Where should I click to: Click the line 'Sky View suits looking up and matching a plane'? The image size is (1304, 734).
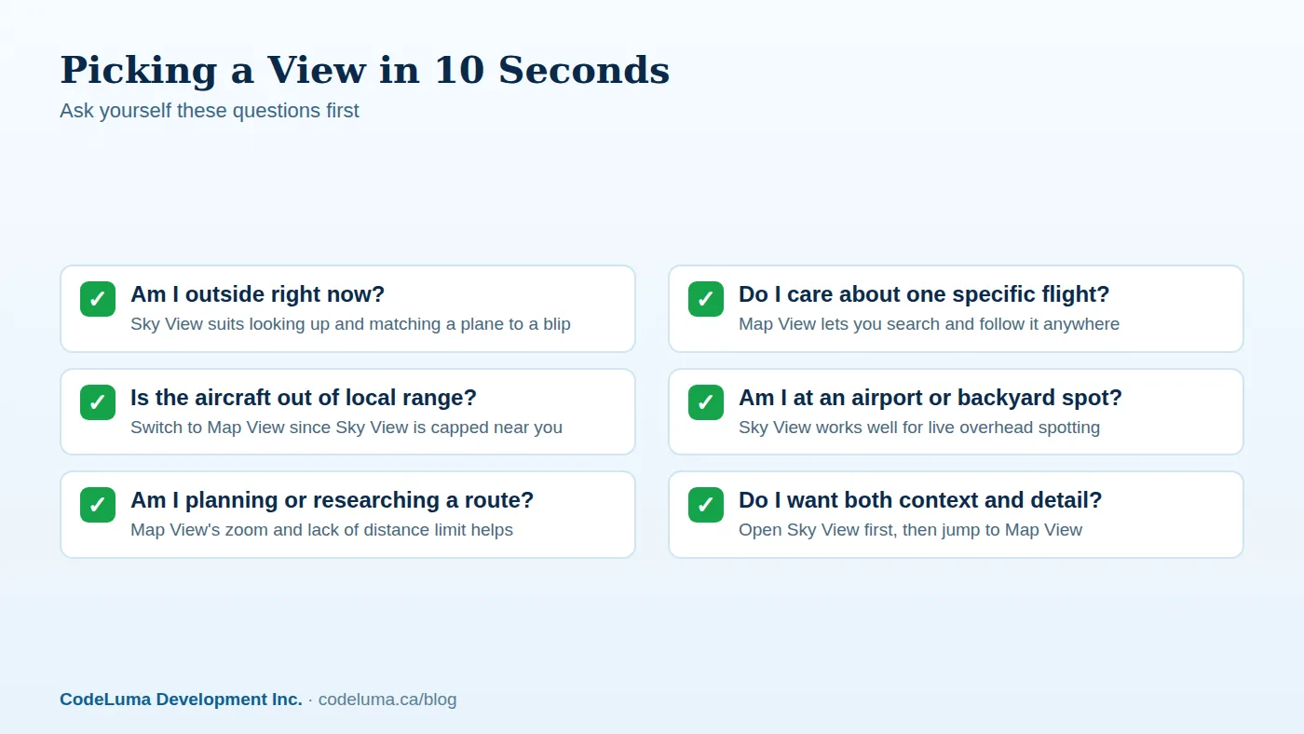[350, 324]
